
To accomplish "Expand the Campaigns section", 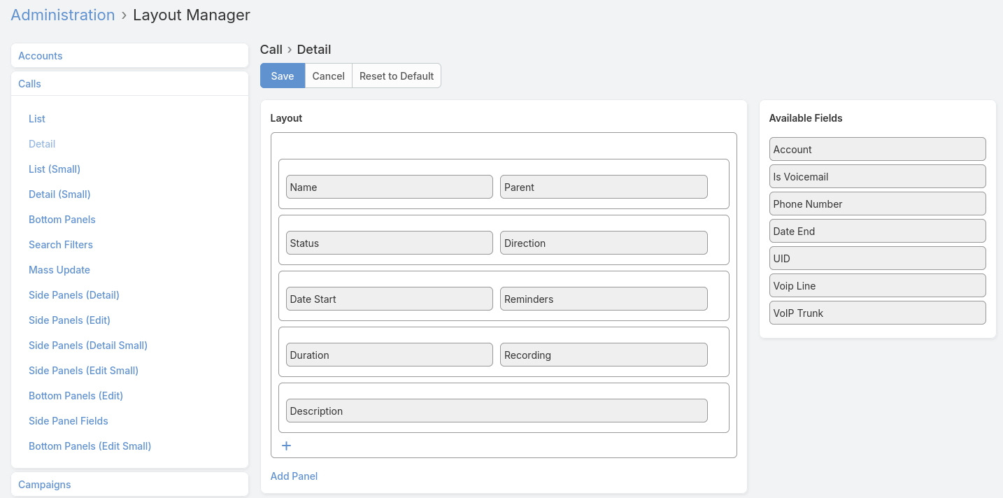I will tap(44, 484).
